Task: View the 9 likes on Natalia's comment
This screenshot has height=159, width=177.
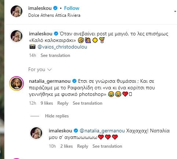Action: pos(47,103)
